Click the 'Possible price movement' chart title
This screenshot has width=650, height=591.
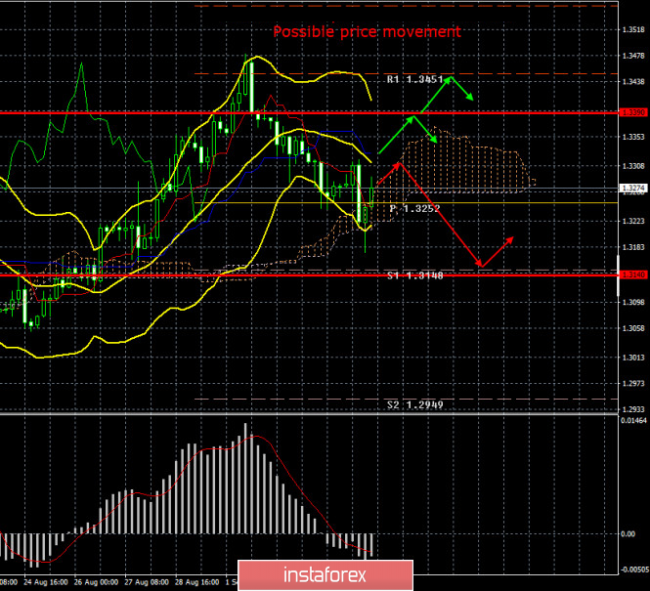coord(367,31)
